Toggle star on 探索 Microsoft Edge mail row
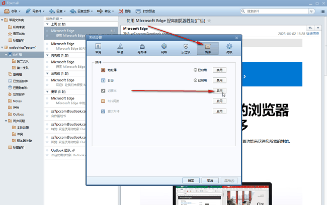This screenshot has width=327, height=205. pos(47,67)
